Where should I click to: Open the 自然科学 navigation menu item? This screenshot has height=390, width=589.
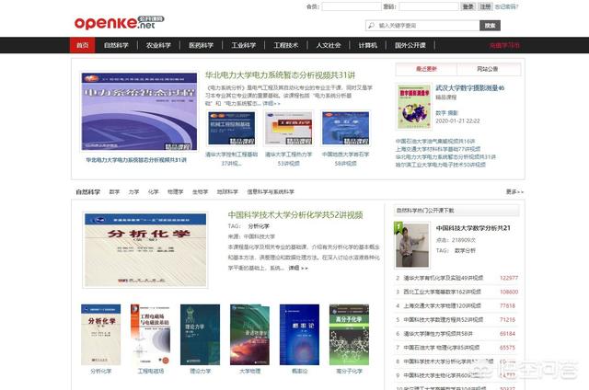[x=116, y=45]
